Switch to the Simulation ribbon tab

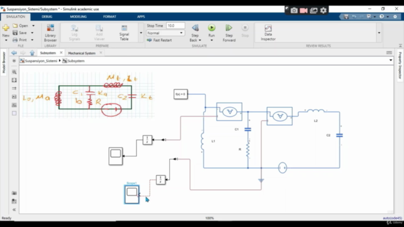click(x=15, y=16)
